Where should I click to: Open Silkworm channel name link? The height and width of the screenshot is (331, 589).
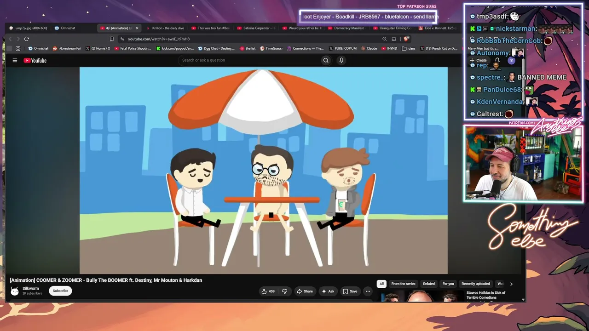point(30,289)
